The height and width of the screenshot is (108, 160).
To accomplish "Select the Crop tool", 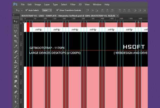I will click(x=16, y=41).
